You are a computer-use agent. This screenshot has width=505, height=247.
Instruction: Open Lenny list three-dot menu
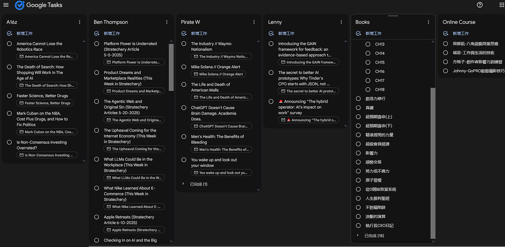341,22
